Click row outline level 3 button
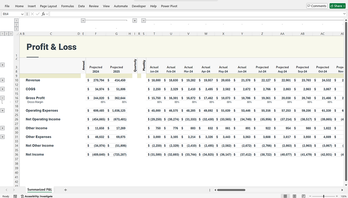Image resolution: width=348 pixels, height=198 pixels. point(11,34)
